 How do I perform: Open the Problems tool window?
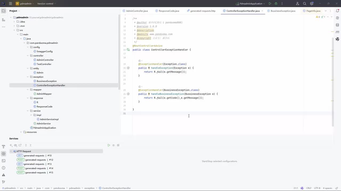coord(3,168)
